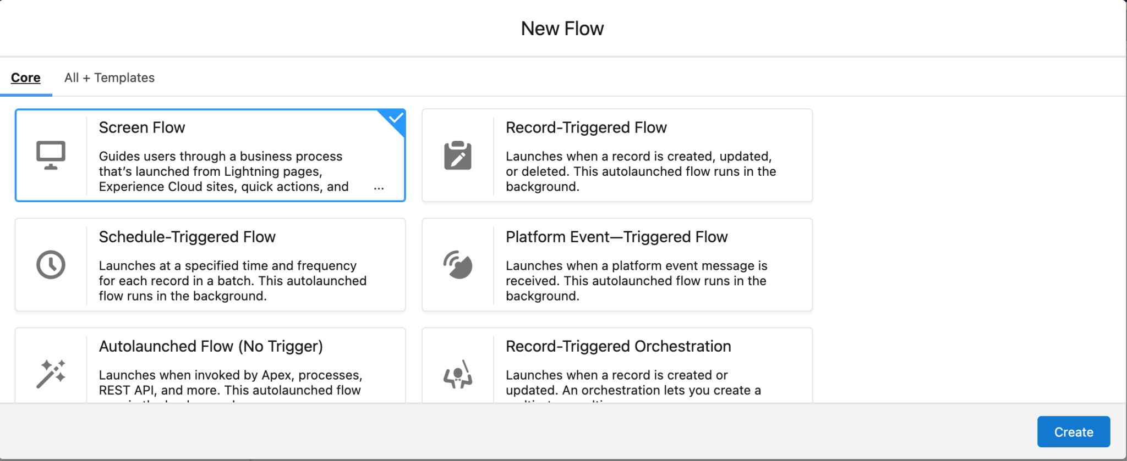The image size is (1127, 461).
Task: Click the Record-Triggered Flow clipboard icon
Action: pyautogui.click(x=458, y=155)
